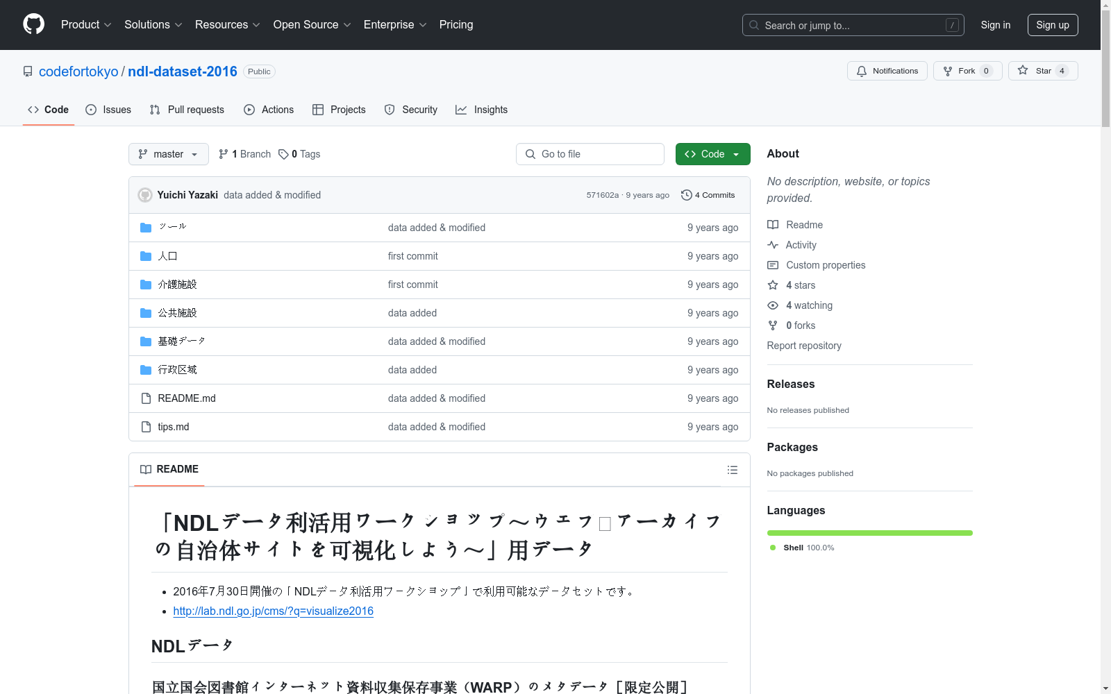The height and width of the screenshot is (694, 1111).
Task: Expand the Solutions menu
Action: 153,25
